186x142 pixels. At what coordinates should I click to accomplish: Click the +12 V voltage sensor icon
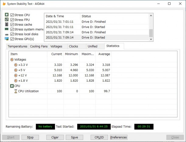click(16, 75)
